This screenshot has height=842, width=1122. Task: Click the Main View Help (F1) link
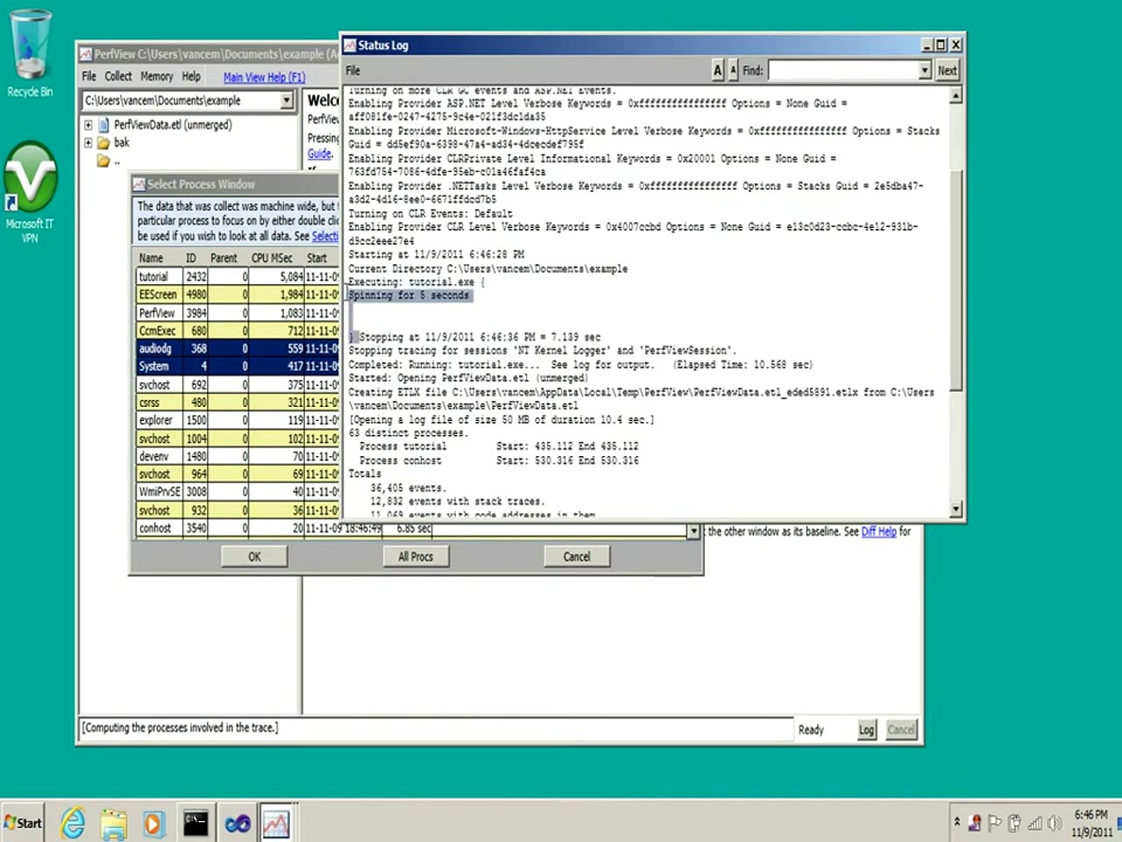click(x=264, y=77)
